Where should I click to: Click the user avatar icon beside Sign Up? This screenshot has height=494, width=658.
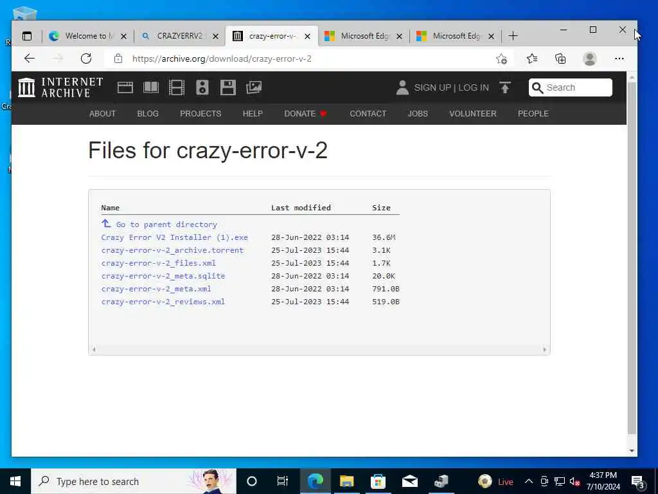pos(402,87)
